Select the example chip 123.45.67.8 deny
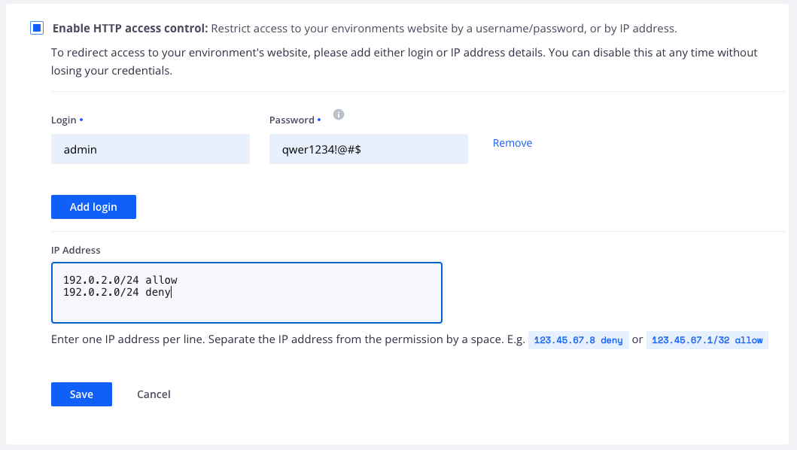797x450 pixels. click(x=578, y=339)
